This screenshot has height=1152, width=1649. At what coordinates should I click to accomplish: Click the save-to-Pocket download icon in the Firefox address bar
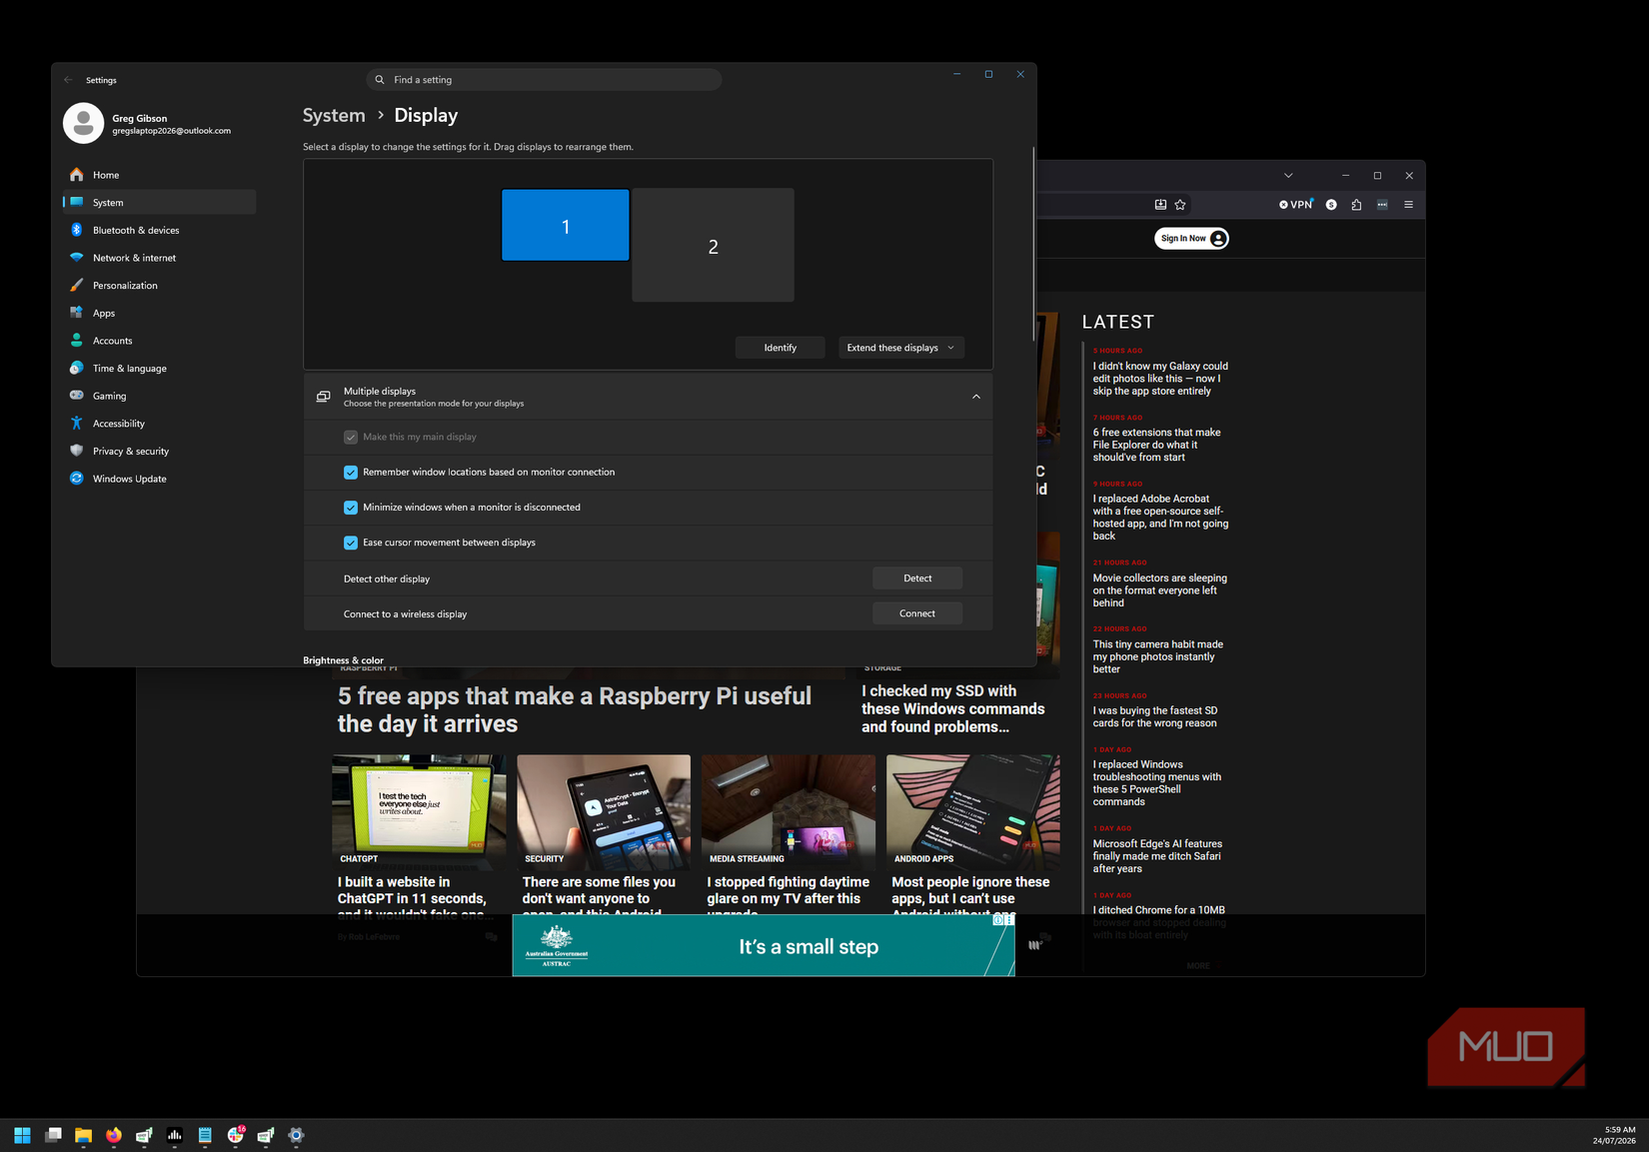coord(1160,205)
